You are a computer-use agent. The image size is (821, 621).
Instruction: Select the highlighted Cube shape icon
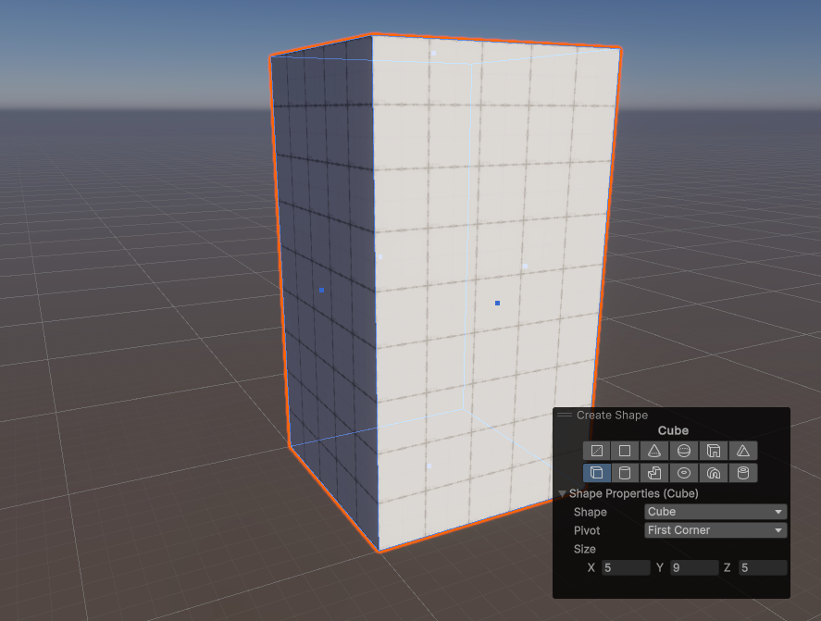[597, 473]
